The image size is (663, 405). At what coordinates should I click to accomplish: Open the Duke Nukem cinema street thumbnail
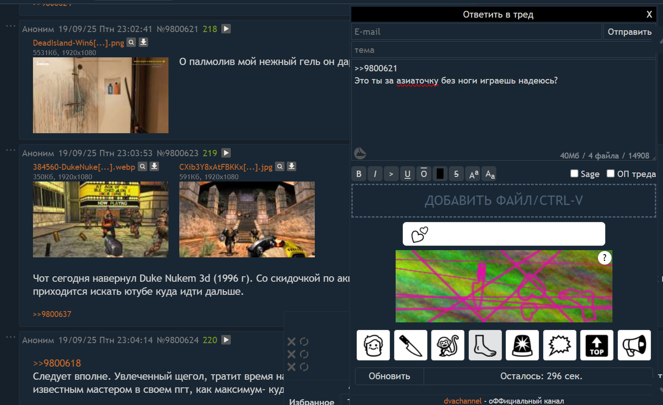point(101,219)
